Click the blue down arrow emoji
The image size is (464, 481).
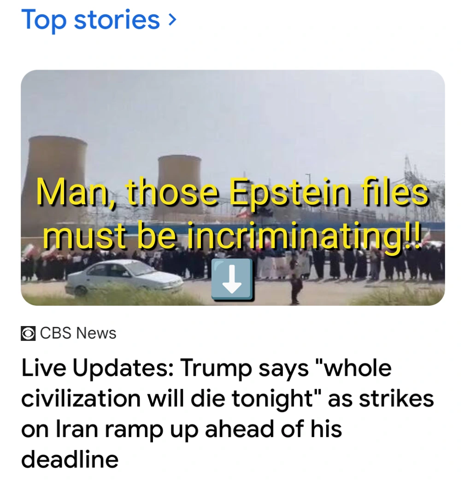(x=232, y=279)
